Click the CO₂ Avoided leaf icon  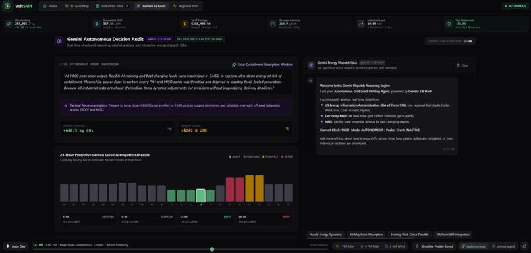(8, 24)
